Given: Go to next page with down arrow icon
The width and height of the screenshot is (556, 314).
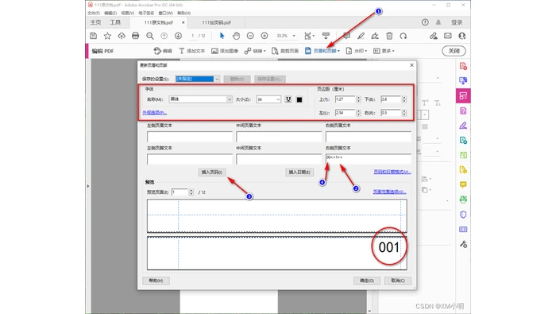Looking at the screenshot, I should [178, 36].
